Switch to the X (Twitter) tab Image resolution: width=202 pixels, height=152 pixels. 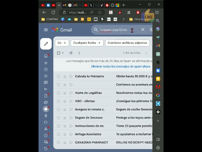click(91, 5)
